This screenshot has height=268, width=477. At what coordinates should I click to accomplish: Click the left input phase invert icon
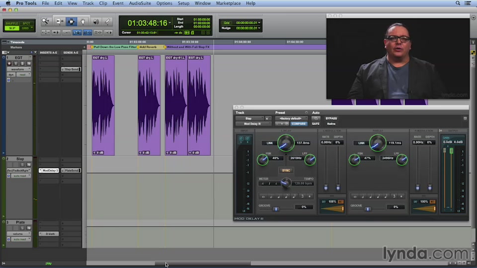click(x=241, y=138)
